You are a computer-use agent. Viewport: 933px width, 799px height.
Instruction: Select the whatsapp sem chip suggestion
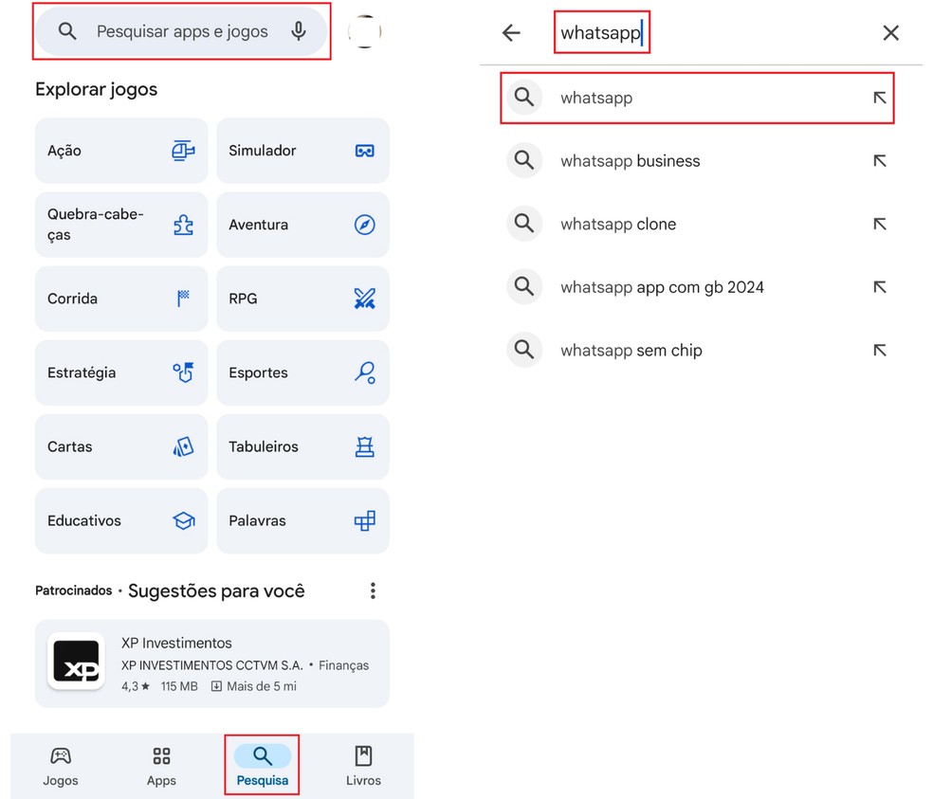[x=697, y=350]
